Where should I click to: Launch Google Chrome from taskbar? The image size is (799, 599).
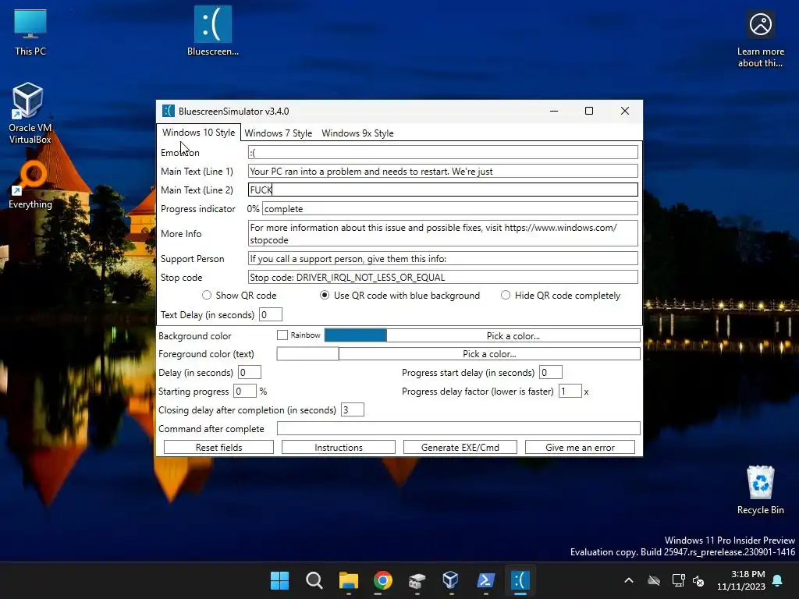coord(382,580)
